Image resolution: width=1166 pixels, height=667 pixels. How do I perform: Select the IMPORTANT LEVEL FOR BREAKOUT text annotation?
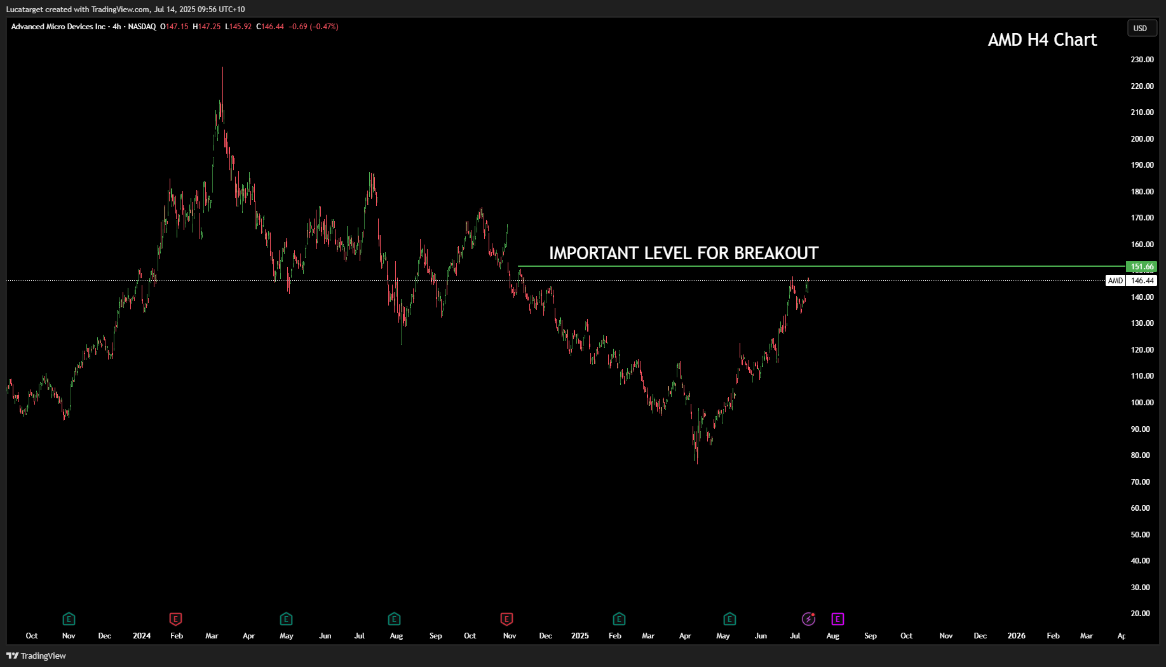point(684,253)
